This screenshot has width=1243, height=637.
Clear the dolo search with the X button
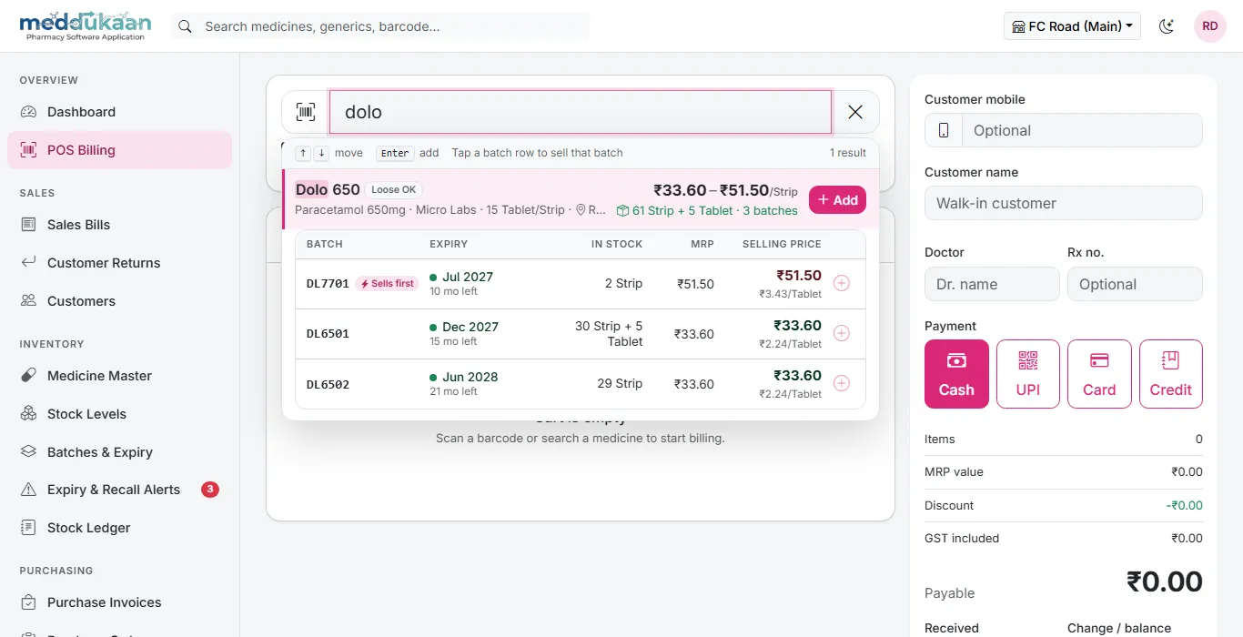point(855,112)
